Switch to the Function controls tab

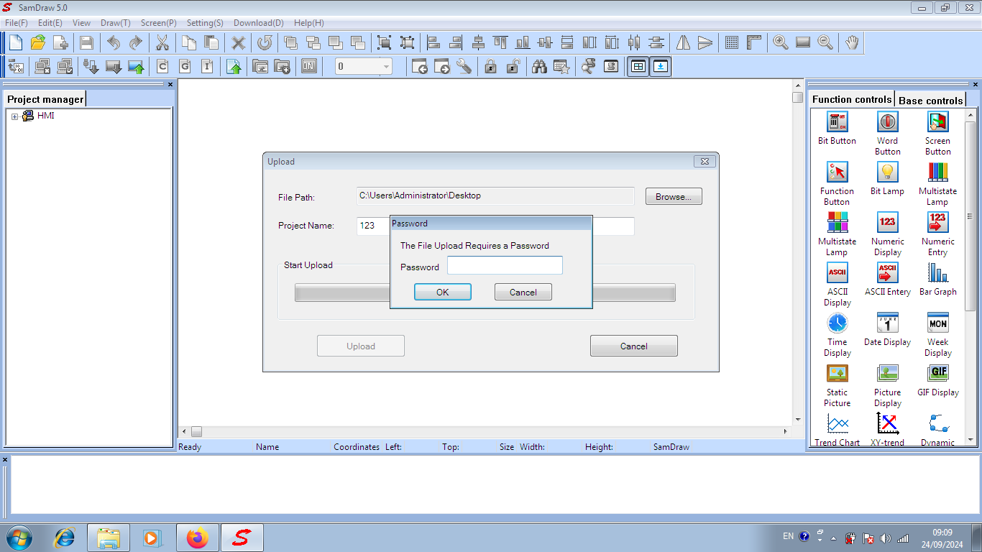point(852,99)
